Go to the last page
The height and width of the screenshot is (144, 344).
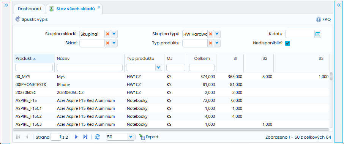pyautogui.click(x=85, y=137)
